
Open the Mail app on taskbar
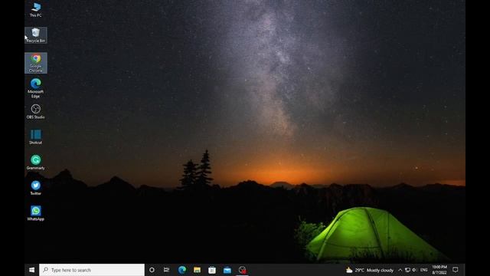click(x=227, y=270)
